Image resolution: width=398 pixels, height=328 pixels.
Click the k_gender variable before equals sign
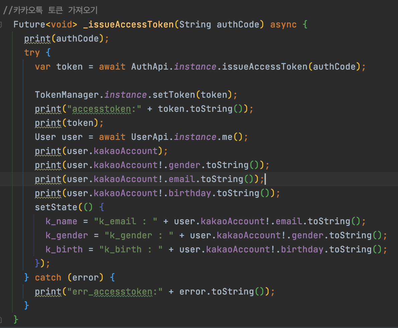(x=67, y=235)
